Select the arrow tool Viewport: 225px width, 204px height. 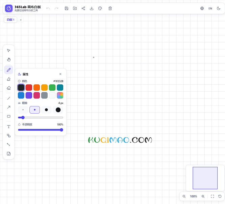[x=8, y=107]
